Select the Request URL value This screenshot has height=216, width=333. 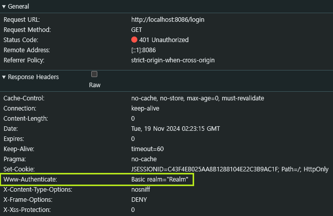168,20
